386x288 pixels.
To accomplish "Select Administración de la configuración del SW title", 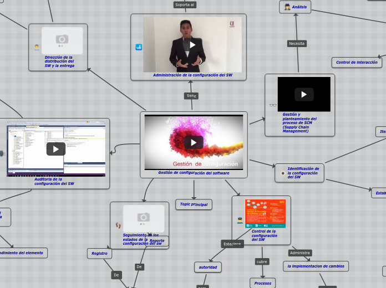I will (x=192, y=75).
